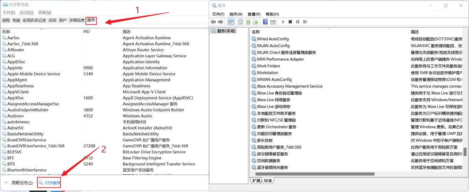Click the gear icon beside 家长控制
The image size is (469, 192).
[x=254, y=141]
